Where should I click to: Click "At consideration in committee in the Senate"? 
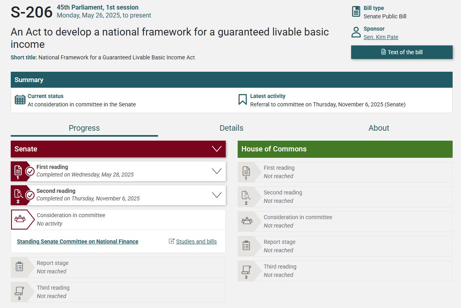point(82,104)
